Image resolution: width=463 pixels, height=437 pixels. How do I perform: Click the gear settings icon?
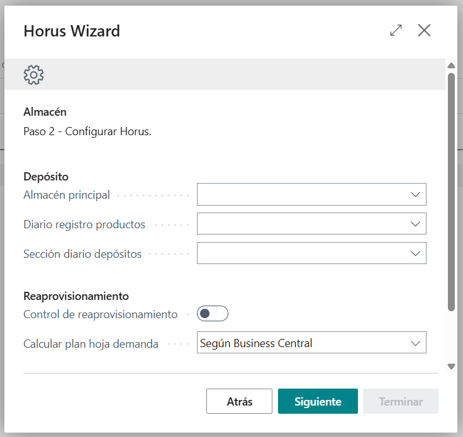point(34,75)
